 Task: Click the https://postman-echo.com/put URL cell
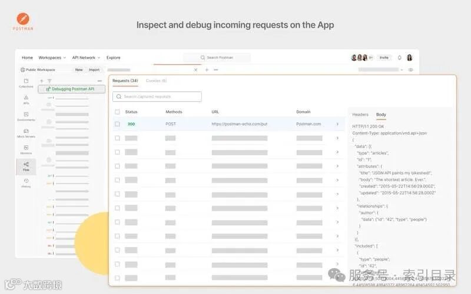[x=240, y=124]
